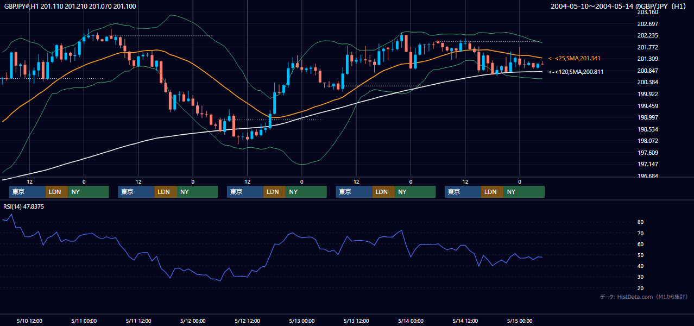This screenshot has width=694, height=326.
Task: Select the <-<25,SMA,201.341 label
Action: 575,58
